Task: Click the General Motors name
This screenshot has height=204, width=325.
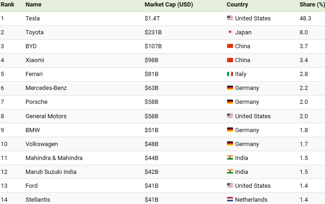Action: point(46,116)
